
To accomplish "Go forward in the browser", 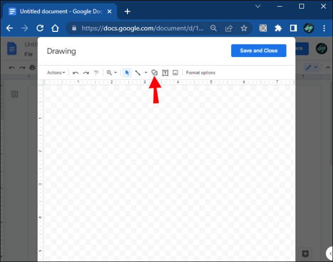I will point(25,28).
